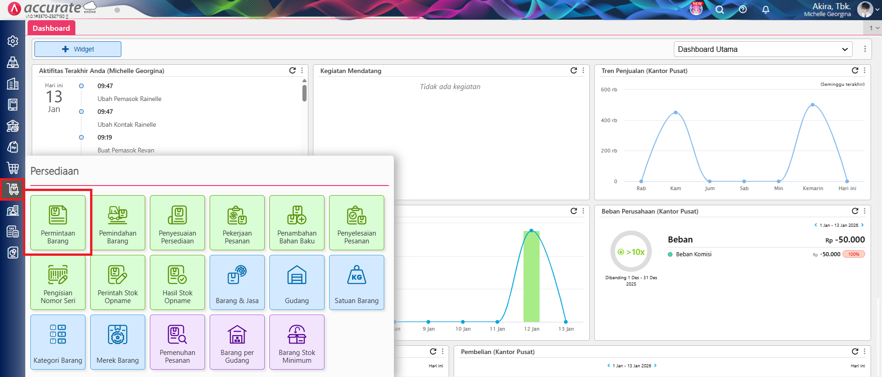Open Perintah Stok Opname tile
Viewport: 882px width, 377px height.
point(118,282)
